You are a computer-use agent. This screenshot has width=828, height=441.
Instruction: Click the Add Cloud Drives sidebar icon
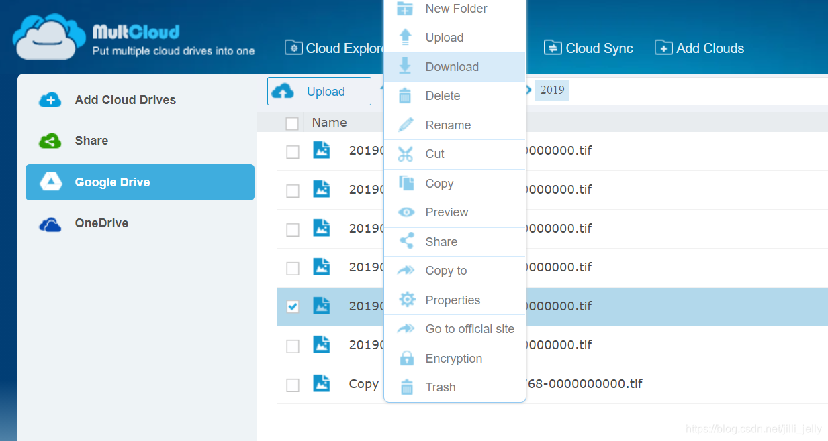click(50, 100)
